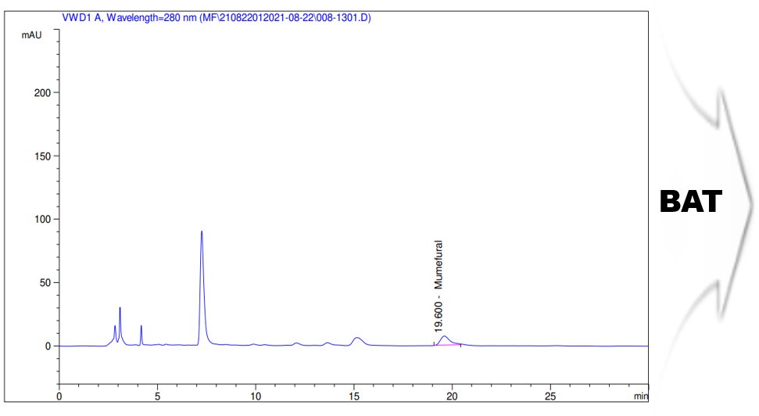Click the 5 label on the time axis
Screen dimensions: 759x416
(x=158, y=396)
